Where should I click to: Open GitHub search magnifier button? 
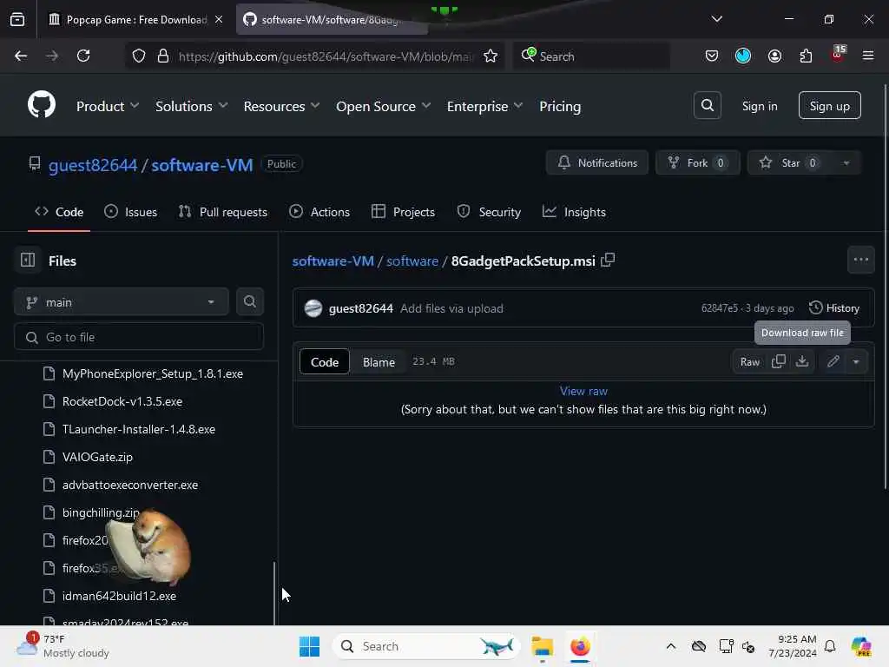pos(707,105)
